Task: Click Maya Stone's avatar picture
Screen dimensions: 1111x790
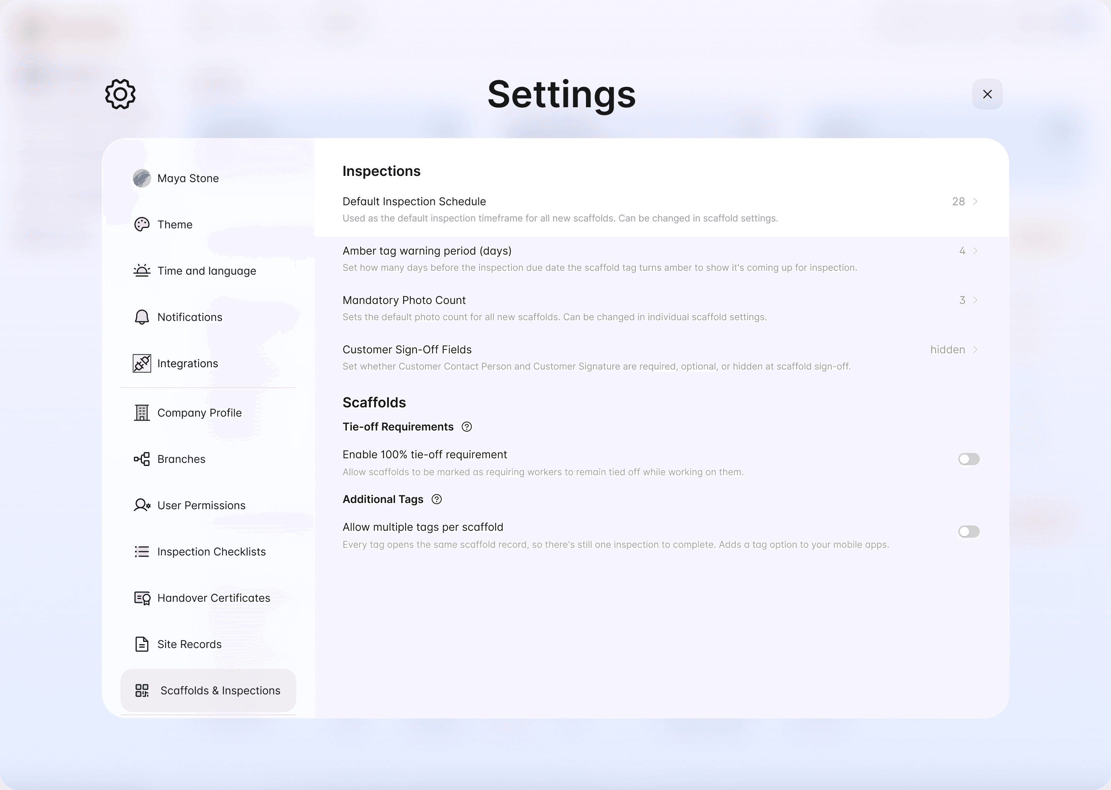Action: click(x=142, y=178)
